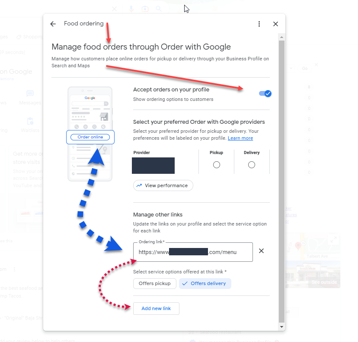The height and width of the screenshot is (342, 358).
Task: Deselect the Offers delivery chip
Action: (205, 283)
